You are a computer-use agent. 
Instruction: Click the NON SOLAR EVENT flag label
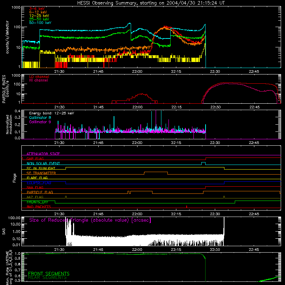click(x=43, y=164)
